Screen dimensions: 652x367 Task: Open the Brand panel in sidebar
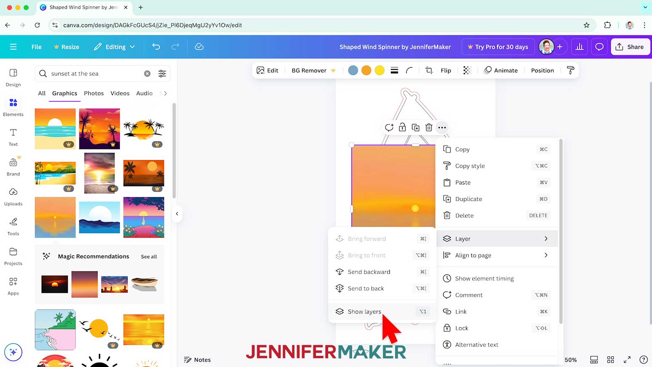13,167
